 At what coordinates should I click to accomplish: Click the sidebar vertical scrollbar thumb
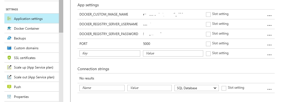point(61,16)
